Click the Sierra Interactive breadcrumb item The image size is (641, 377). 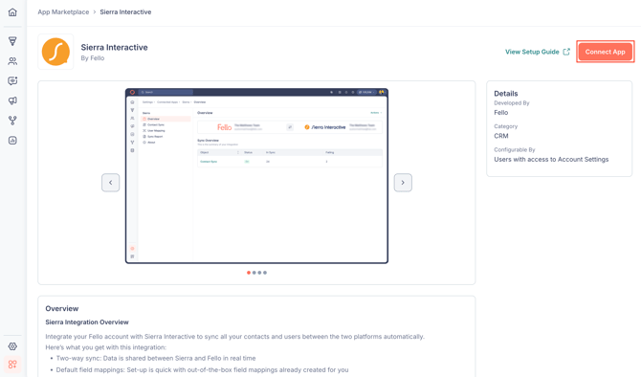tap(125, 11)
